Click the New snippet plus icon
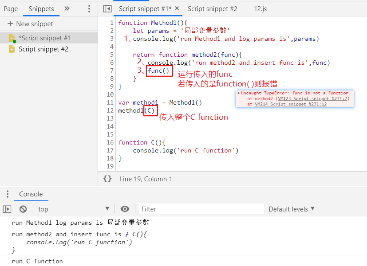This screenshot has height=266, width=367. [x=10, y=24]
